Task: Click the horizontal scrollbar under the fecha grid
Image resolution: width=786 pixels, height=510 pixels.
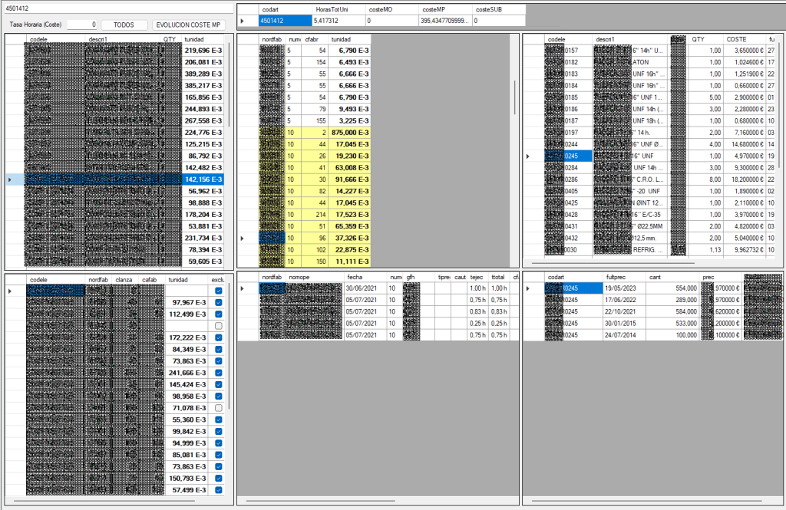Action: (x=376, y=501)
